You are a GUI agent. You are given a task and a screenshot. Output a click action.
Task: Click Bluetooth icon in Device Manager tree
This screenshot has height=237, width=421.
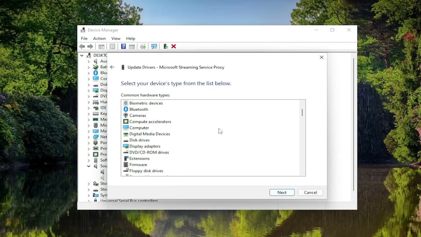[96, 73]
